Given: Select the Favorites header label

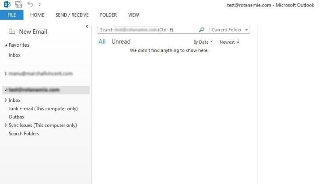Looking at the screenshot, I should point(19,45).
